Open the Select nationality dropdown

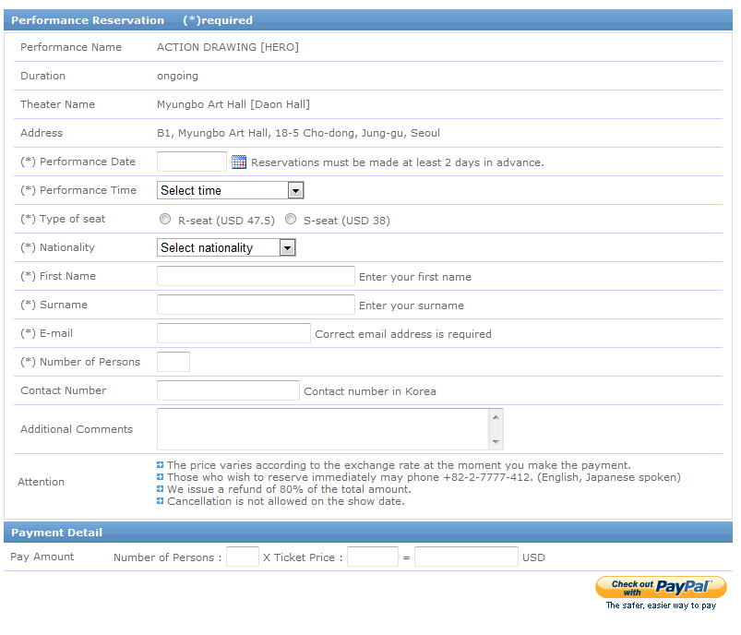[226, 247]
